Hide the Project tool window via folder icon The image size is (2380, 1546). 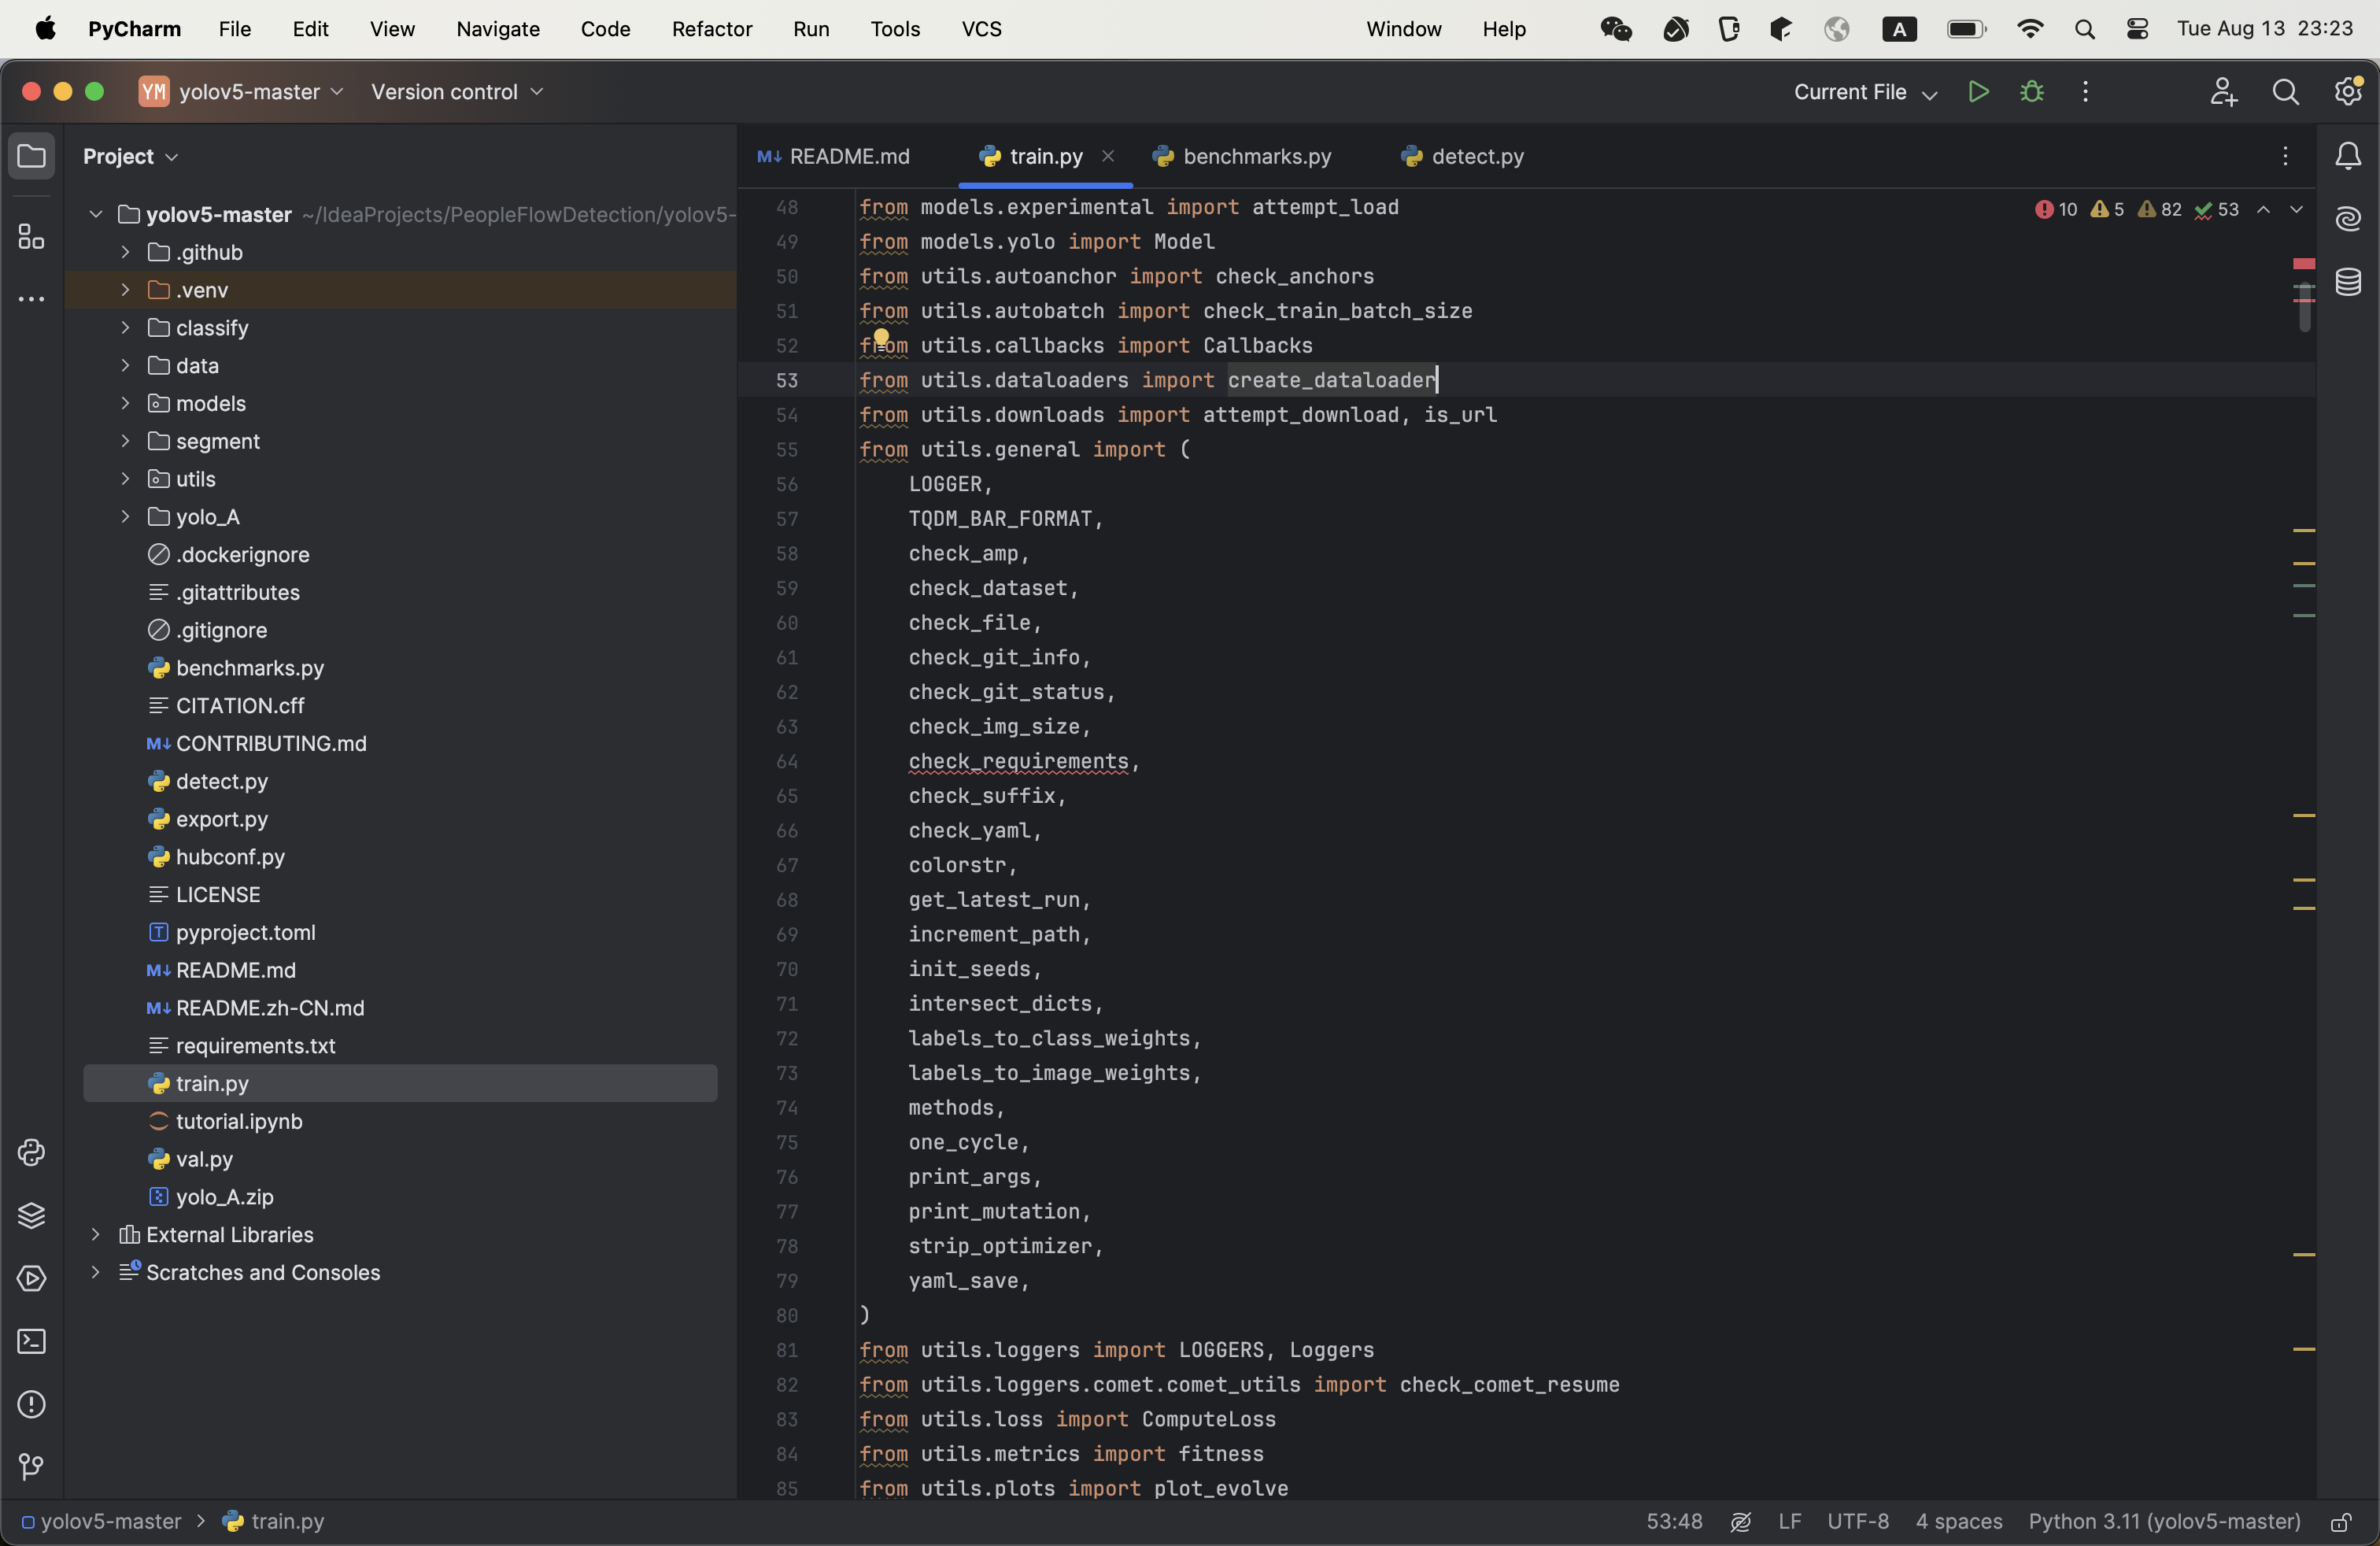point(31,156)
